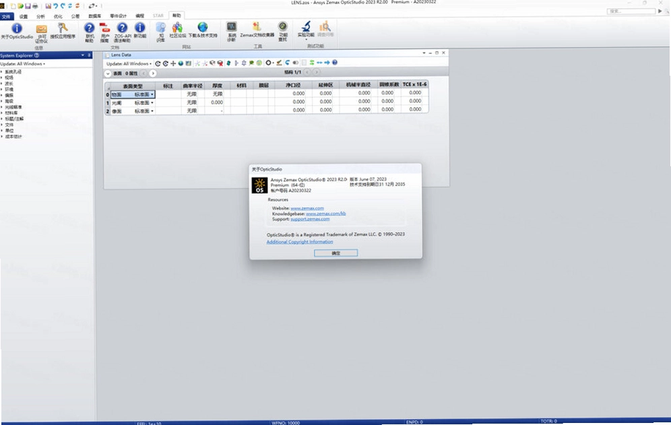Click the search box in title bar
This screenshot has width=671, height=425.
(x=631, y=11)
